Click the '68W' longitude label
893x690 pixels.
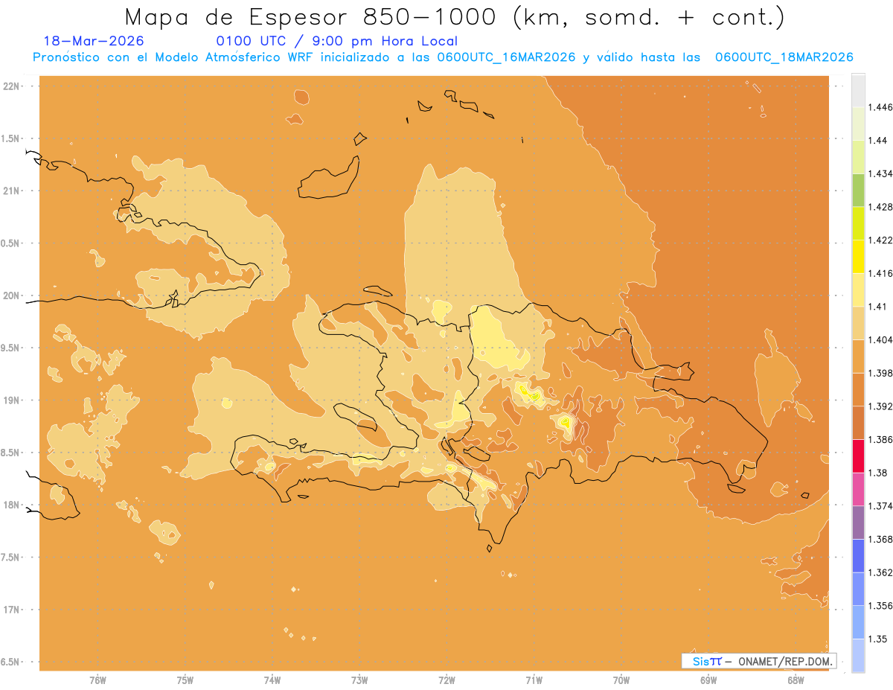coord(796,680)
